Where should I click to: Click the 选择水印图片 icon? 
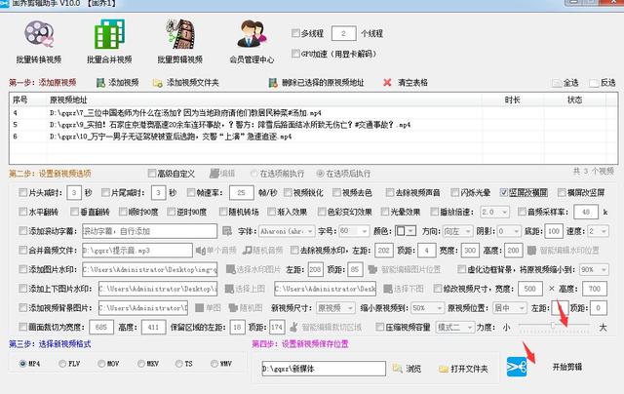tap(230, 269)
